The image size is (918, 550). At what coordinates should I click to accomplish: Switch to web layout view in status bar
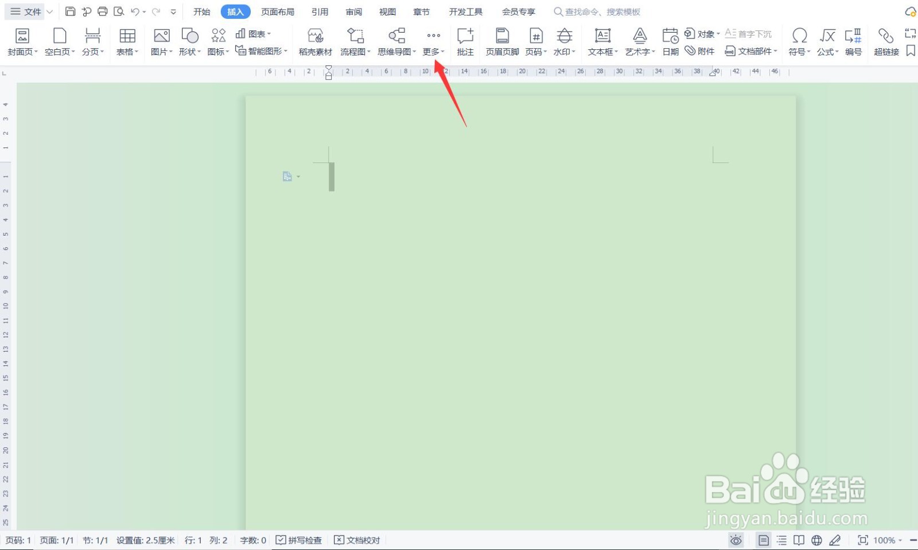point(816,540)
